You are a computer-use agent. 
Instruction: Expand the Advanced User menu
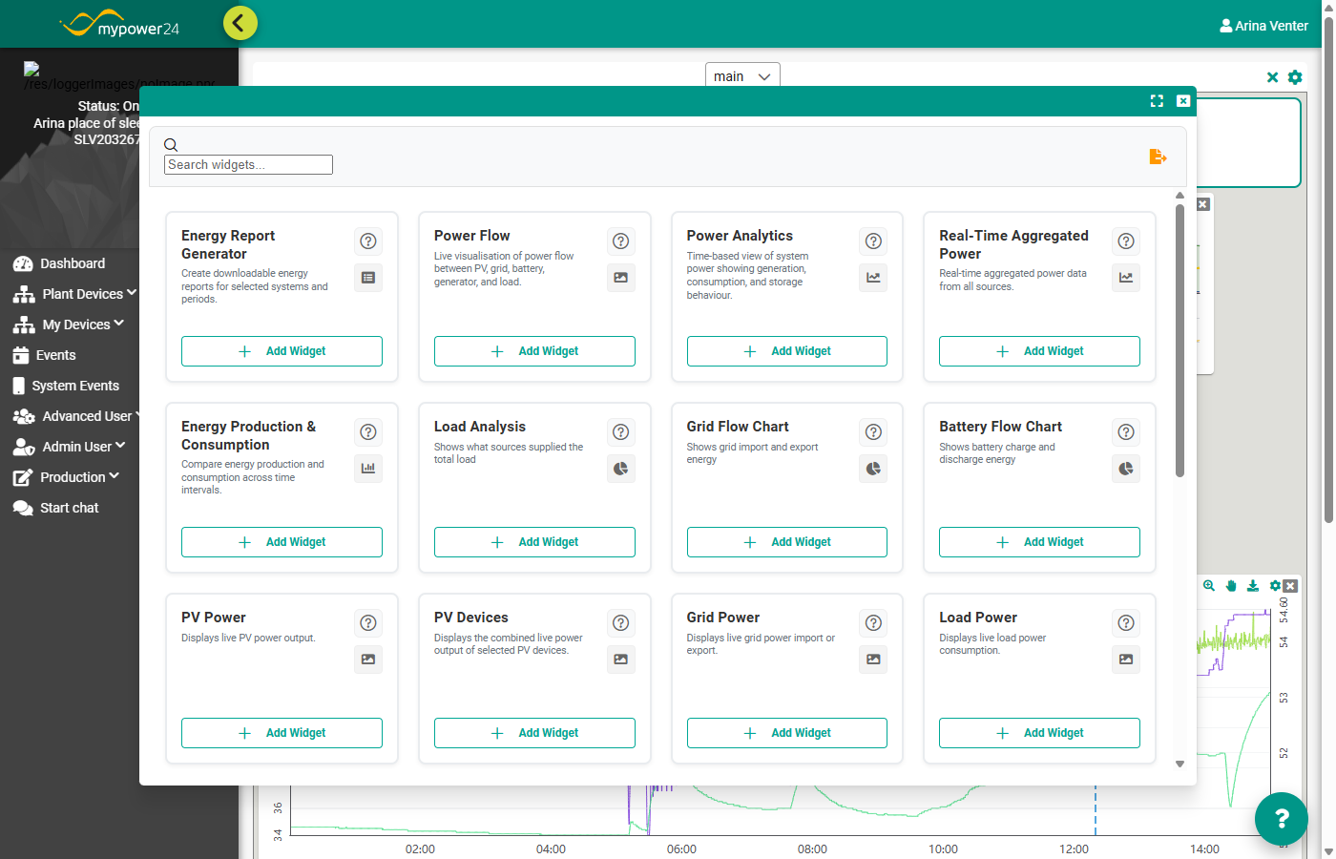coord(76,416)
